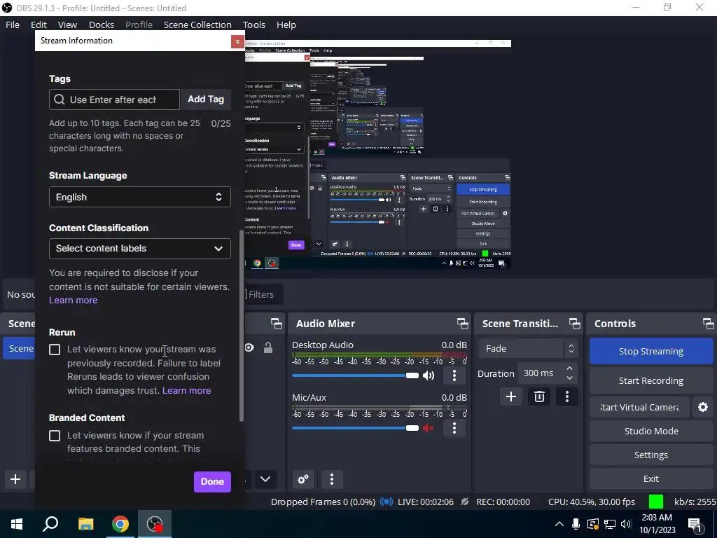
Task: Click the Add Tag button
Action: pos(206,99)
